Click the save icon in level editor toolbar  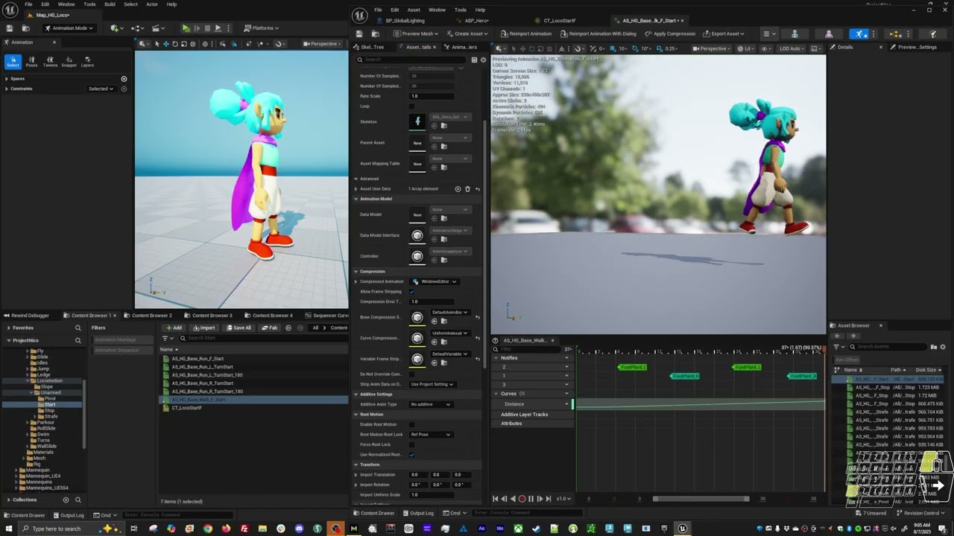10,28
